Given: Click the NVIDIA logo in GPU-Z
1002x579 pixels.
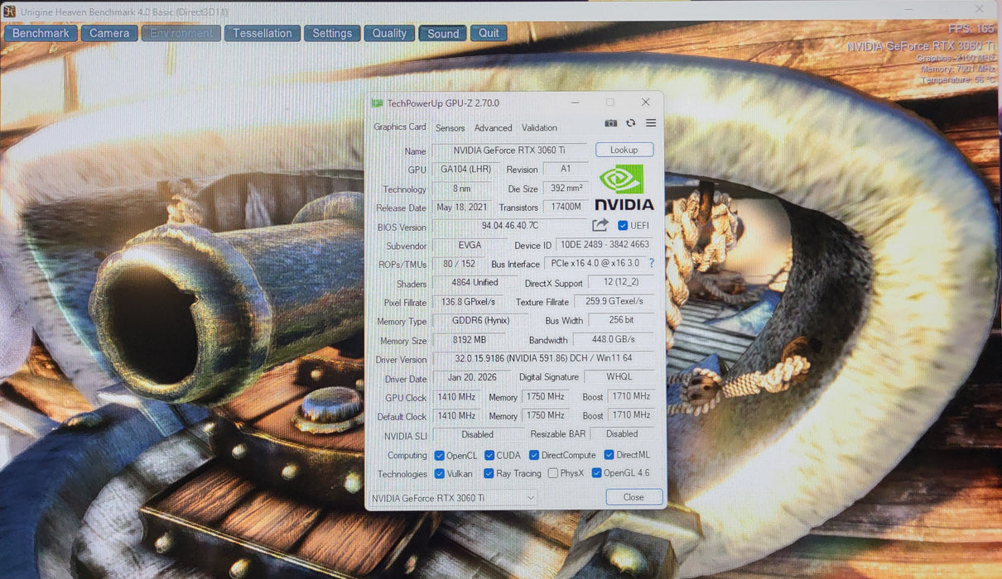Looking at the screenshot, I should [x=625, y=188].
